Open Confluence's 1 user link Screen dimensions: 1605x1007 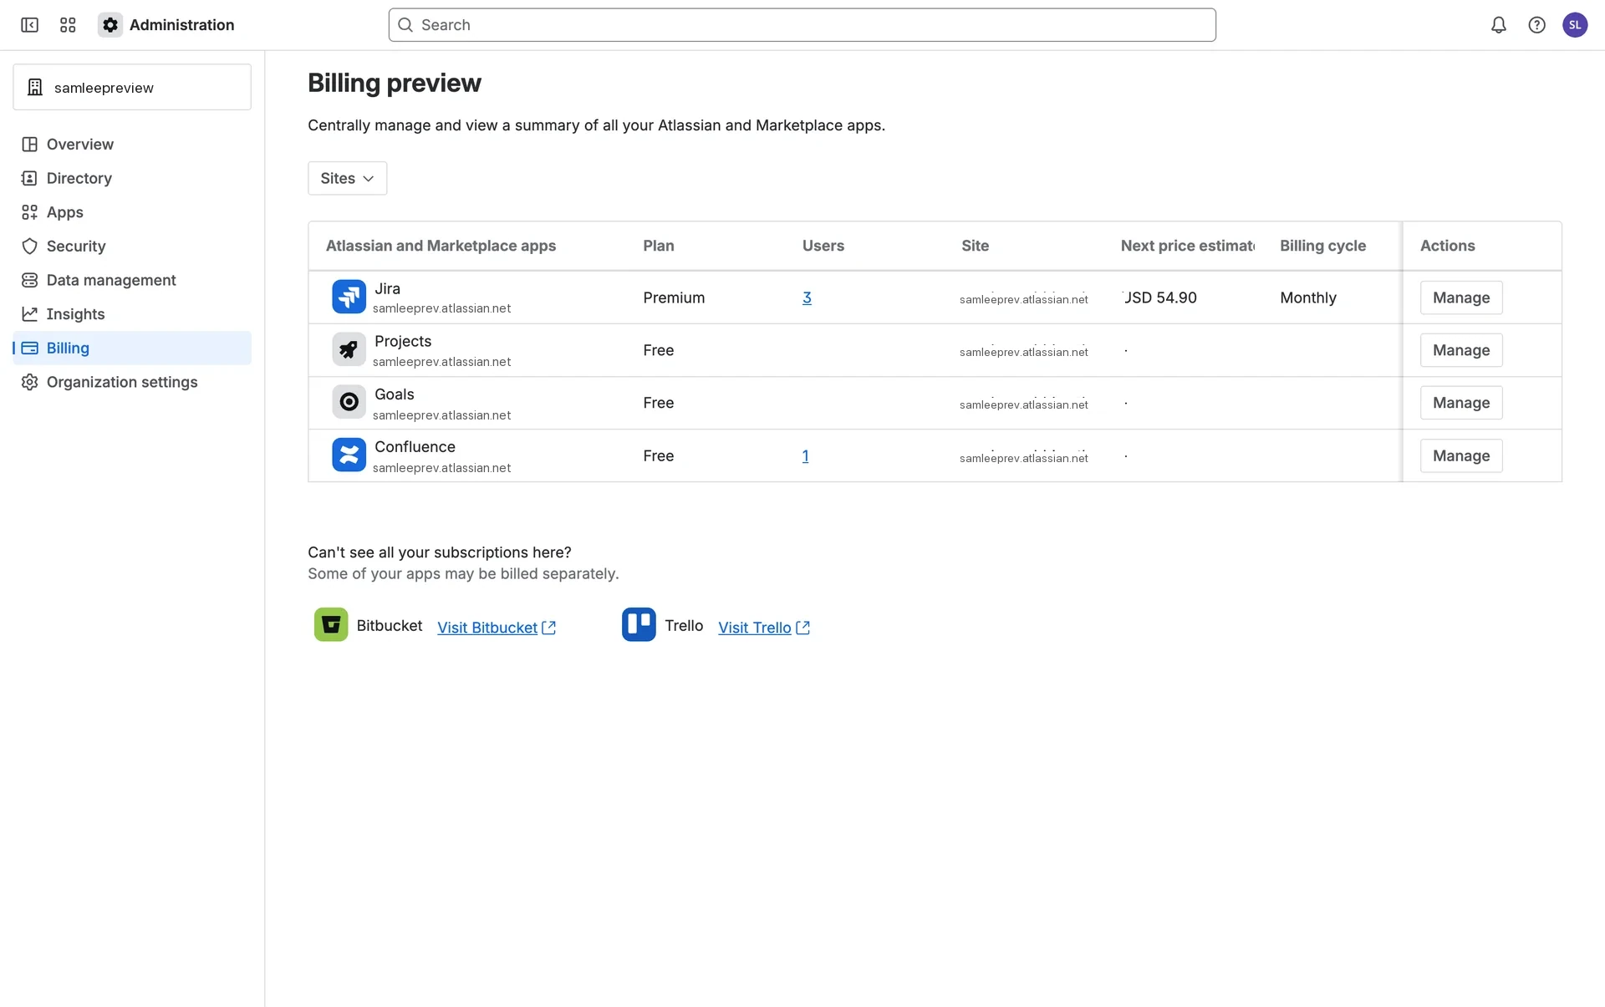coord(805,455)
